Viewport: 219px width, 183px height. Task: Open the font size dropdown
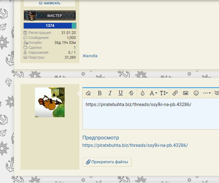[164, 93]
